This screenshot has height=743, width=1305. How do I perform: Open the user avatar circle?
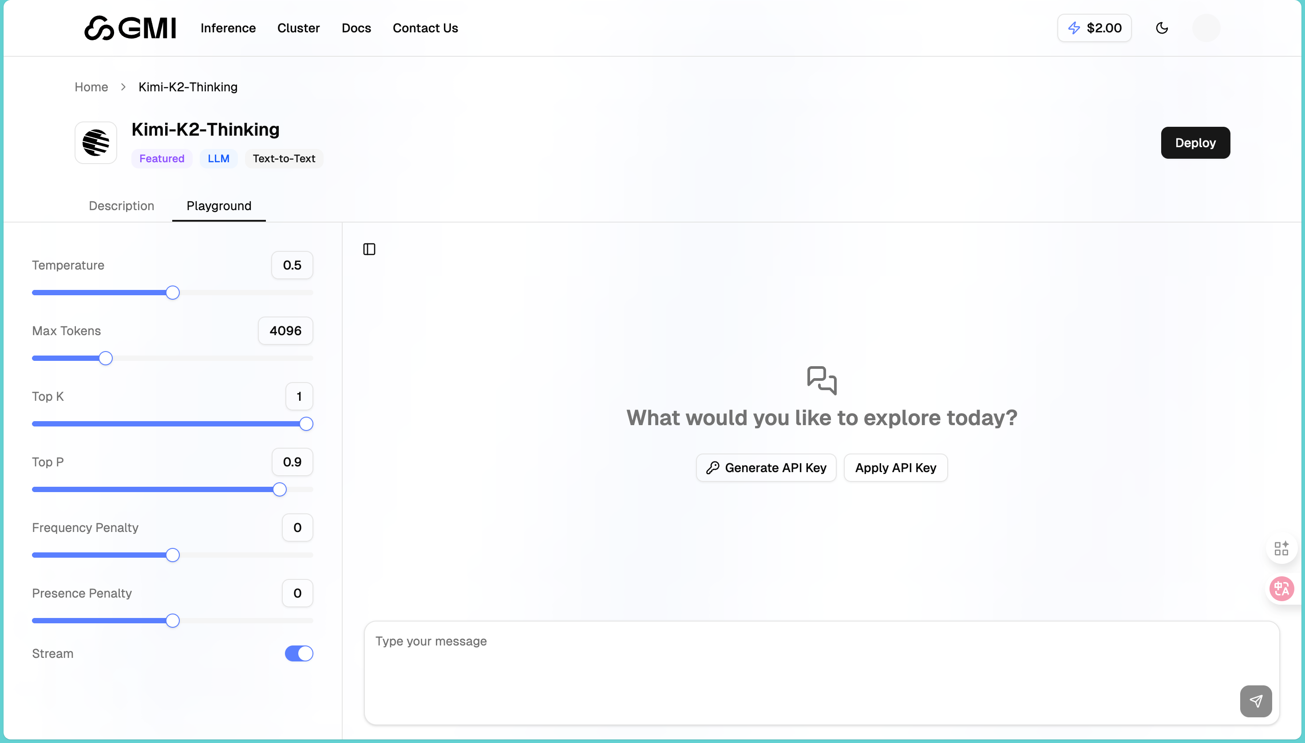pyautogui.click(x=1206, y=28)
